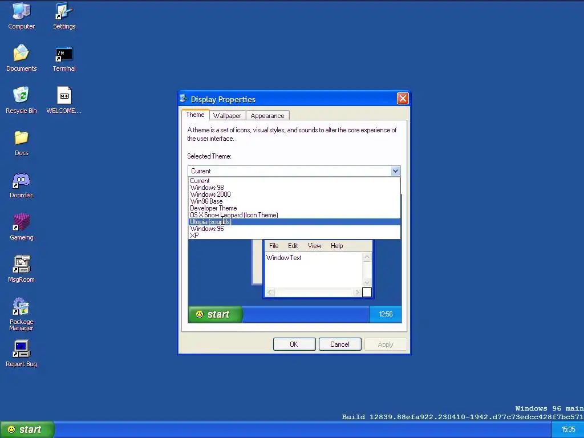
Task: Choose the Windows 98 theme
Action: [x=294, y=188]
